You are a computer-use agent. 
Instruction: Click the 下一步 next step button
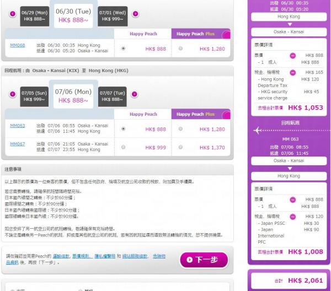[204, 260]
